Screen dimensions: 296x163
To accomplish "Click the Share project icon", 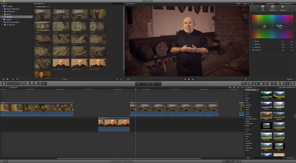I will [x=292, y=84].
